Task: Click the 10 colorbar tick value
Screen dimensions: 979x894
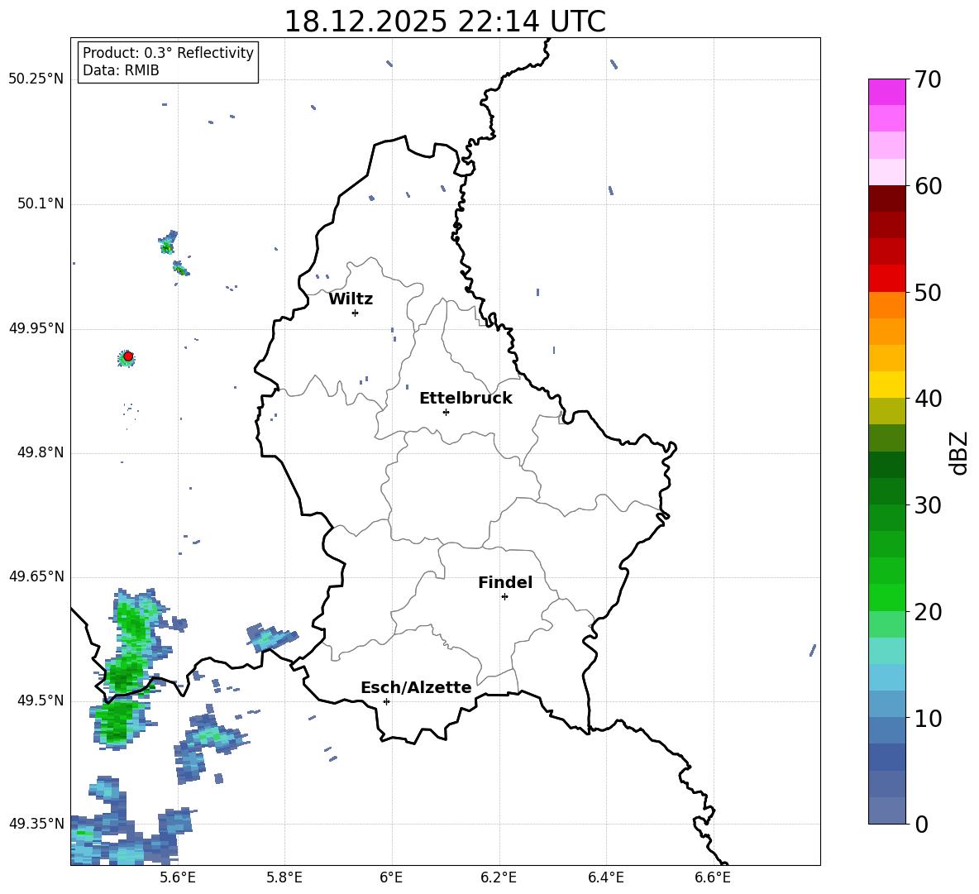Action: (928, 718)
